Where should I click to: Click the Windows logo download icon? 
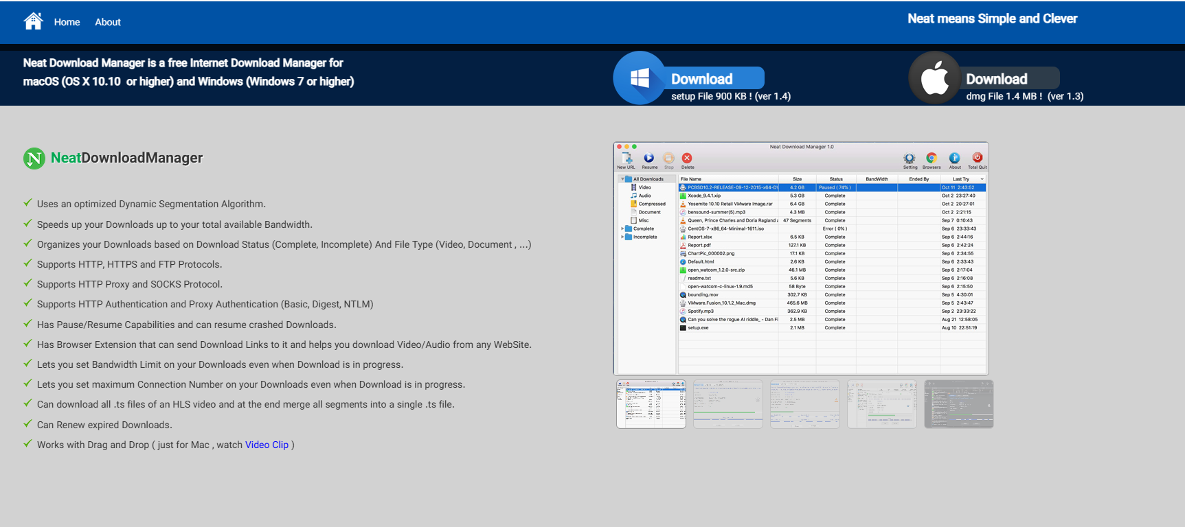click(640, 78)
